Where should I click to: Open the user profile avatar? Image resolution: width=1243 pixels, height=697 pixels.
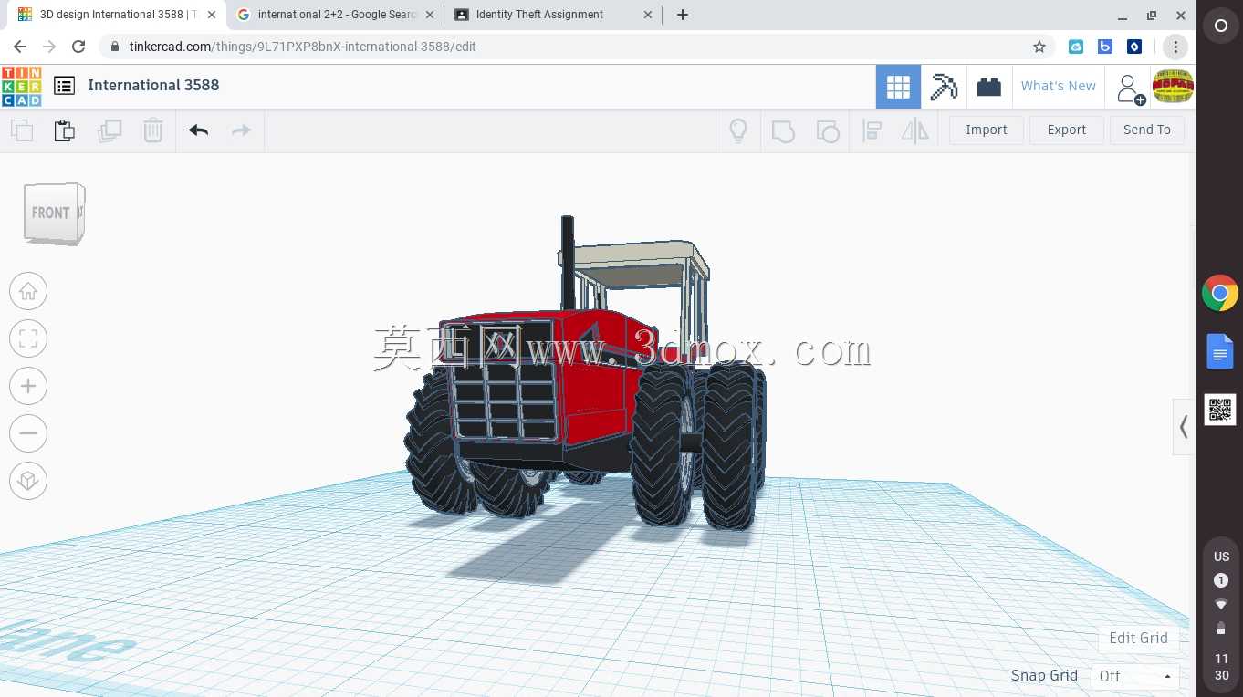pyautogui.click(x=1173, y=87)
